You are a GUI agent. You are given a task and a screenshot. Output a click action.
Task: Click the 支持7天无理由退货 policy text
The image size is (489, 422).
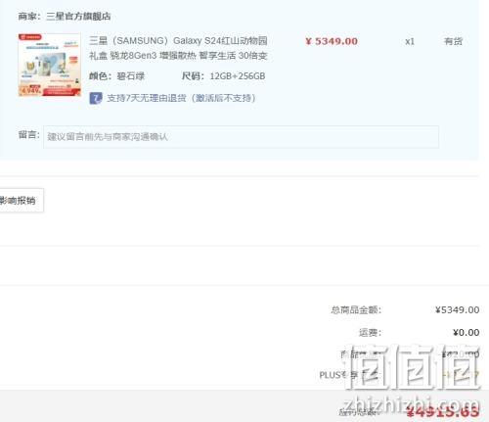[181, 98]
